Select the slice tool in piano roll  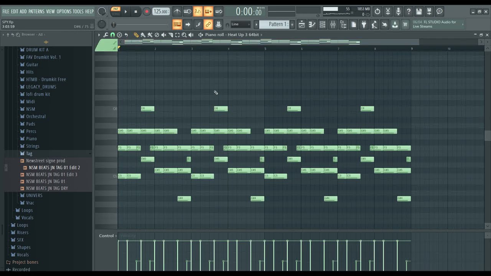[170, 35]
